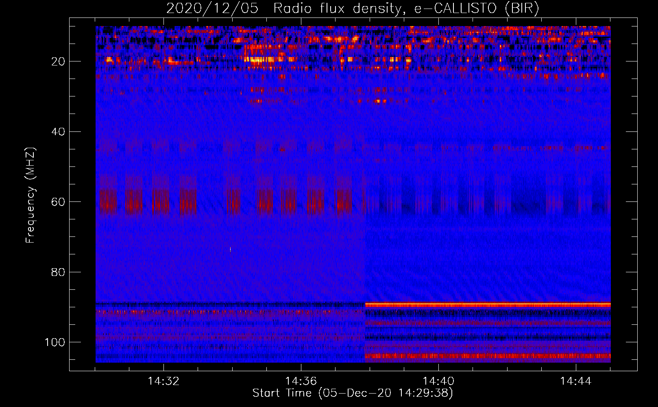
Task: Select the 14:36 time tick label
Action: tap(301, 381)
